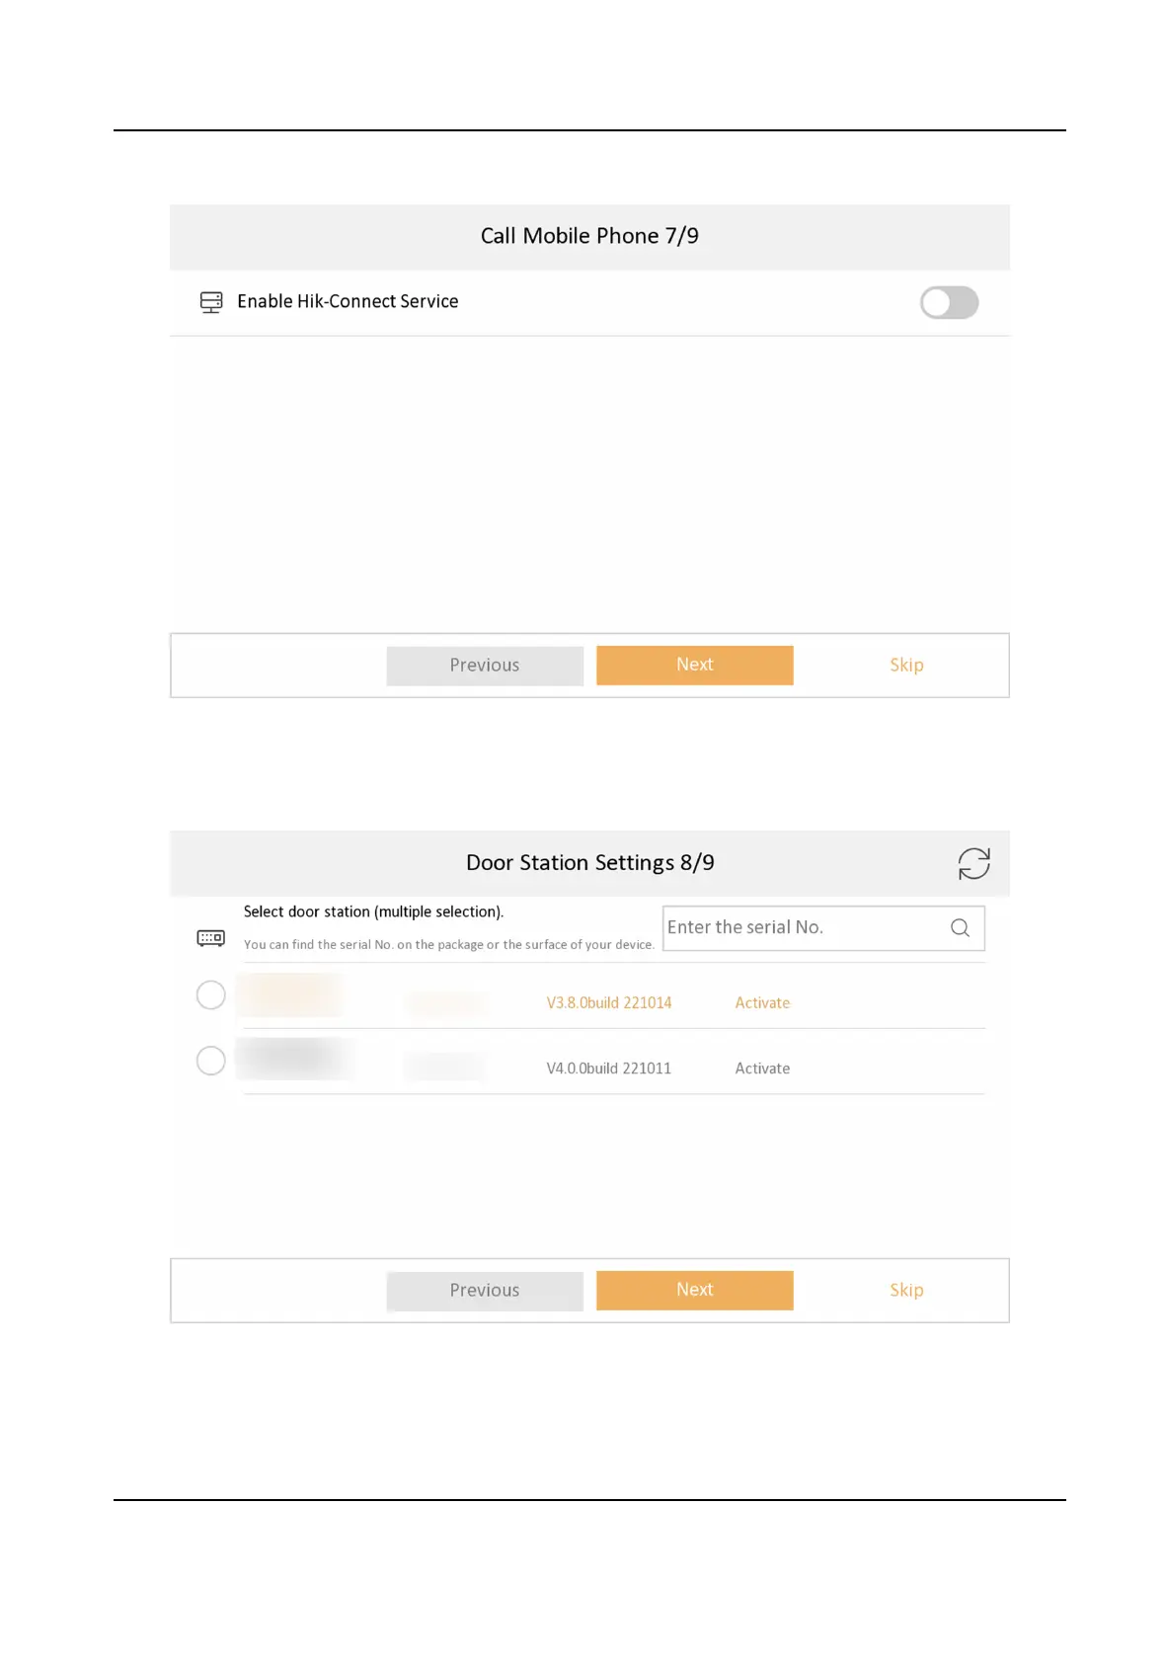Viewport: 1166px width, 1664px height.
Task: Click the Enter the serial No. field
Action: click(823, 927)
